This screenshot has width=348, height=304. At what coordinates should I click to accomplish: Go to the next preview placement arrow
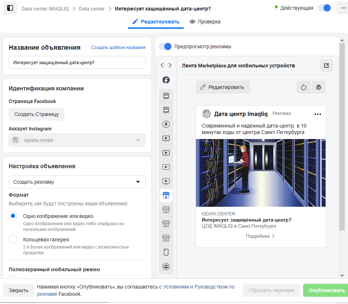[x=170, y=65]
